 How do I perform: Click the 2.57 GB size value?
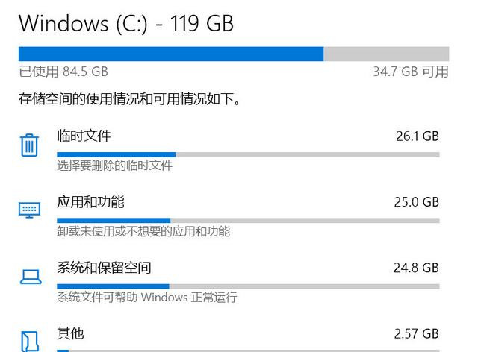[x=416, y=333]
